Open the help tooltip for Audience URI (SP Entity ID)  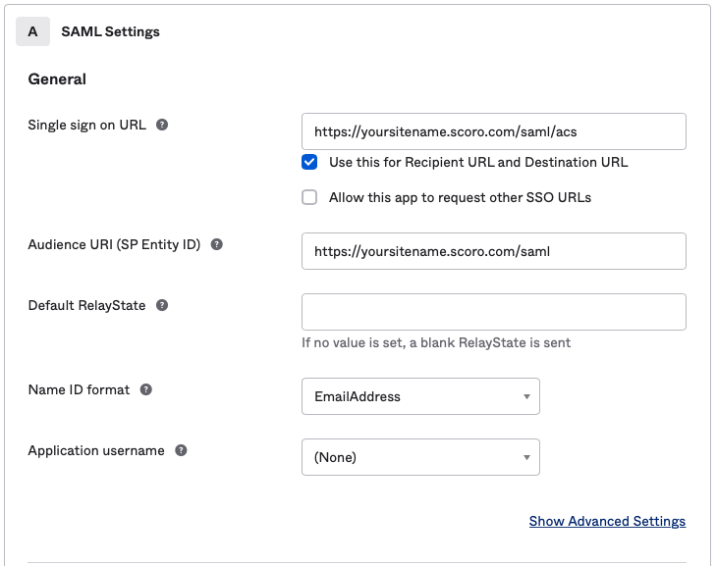click(216, 244)
